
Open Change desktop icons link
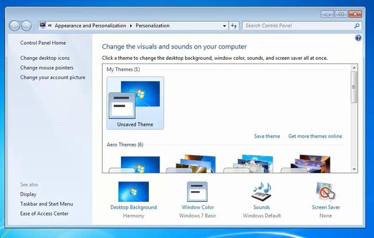45,58
